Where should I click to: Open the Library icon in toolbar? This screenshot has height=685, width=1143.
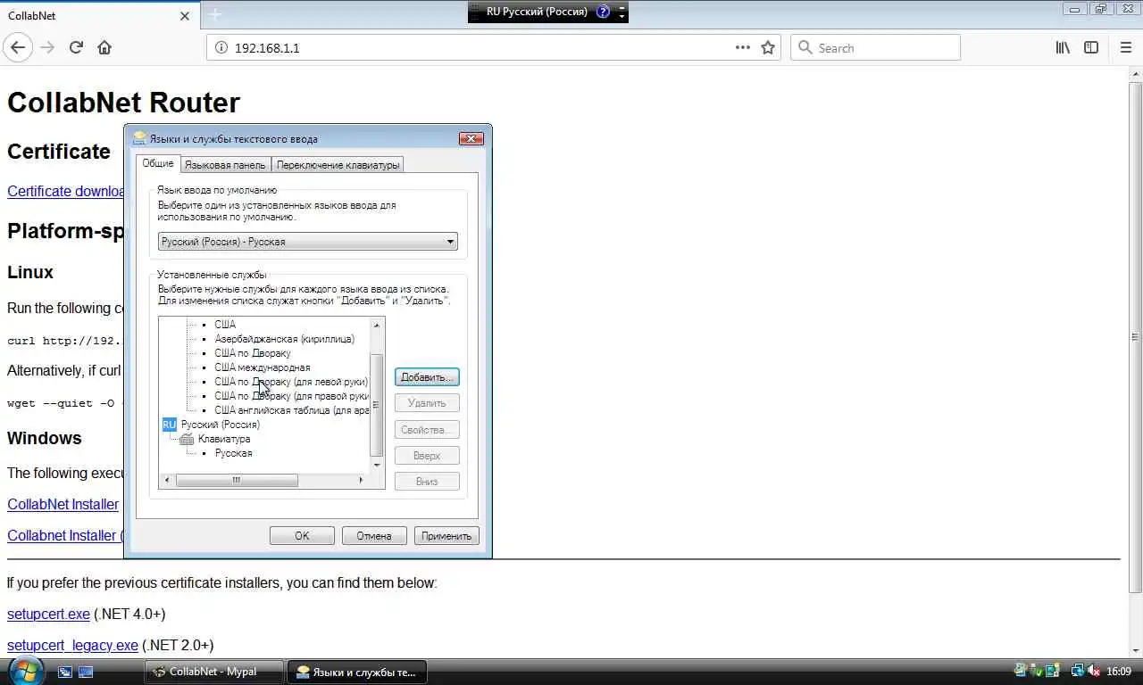tap(1063, 47)
